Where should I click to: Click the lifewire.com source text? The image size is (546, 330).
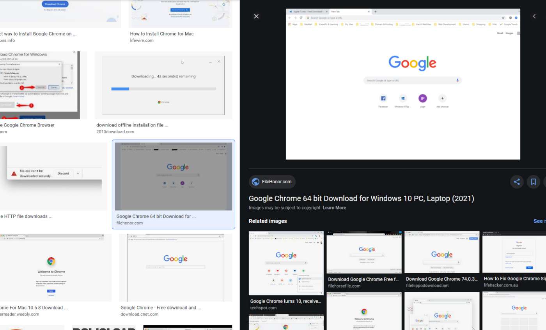[x=142, y=40]
